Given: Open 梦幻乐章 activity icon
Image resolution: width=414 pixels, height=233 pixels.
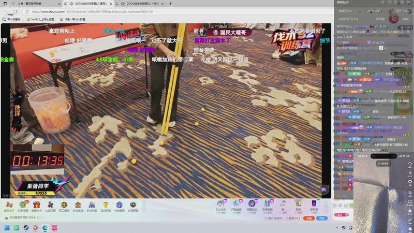Looking at the screenshot, I should click(x=92, y=207).
